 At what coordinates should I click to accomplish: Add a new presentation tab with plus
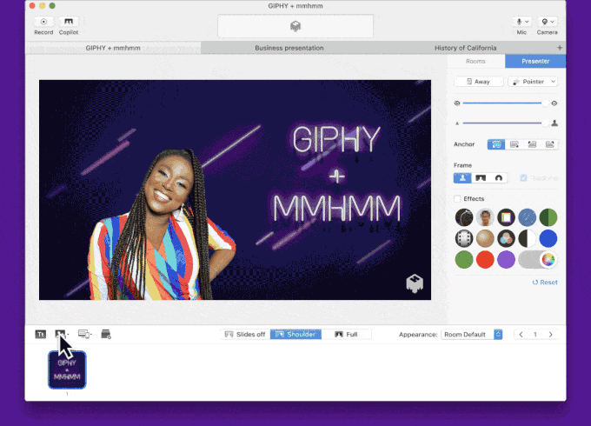(560, 48)
